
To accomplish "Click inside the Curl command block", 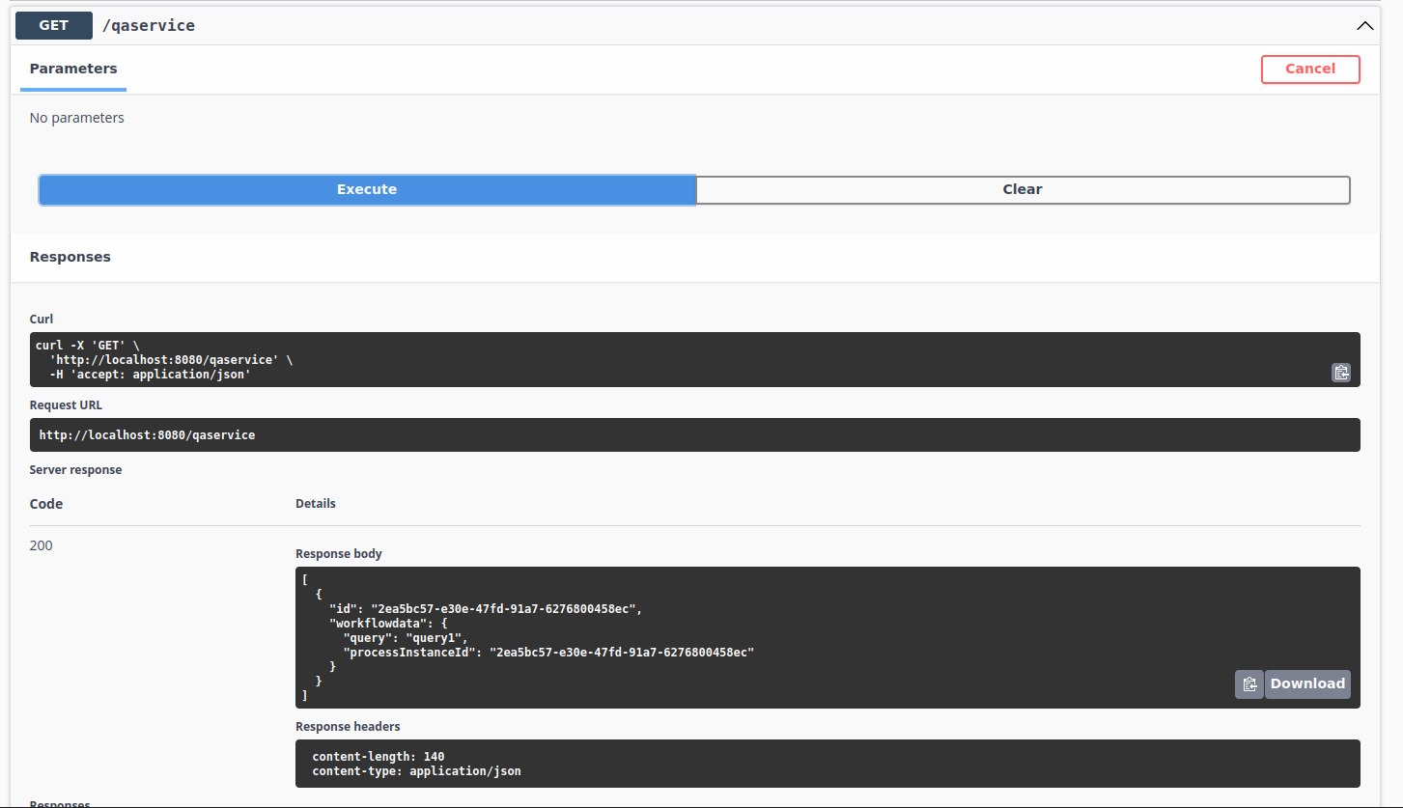I will point(579,359).
